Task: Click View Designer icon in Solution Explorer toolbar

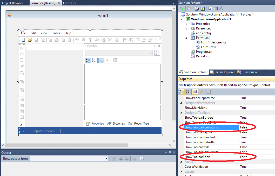Action: 216,9
